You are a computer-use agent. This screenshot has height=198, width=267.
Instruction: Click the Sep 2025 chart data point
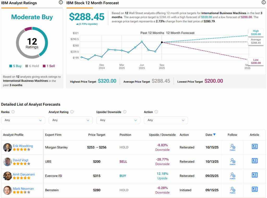[162, 42]
